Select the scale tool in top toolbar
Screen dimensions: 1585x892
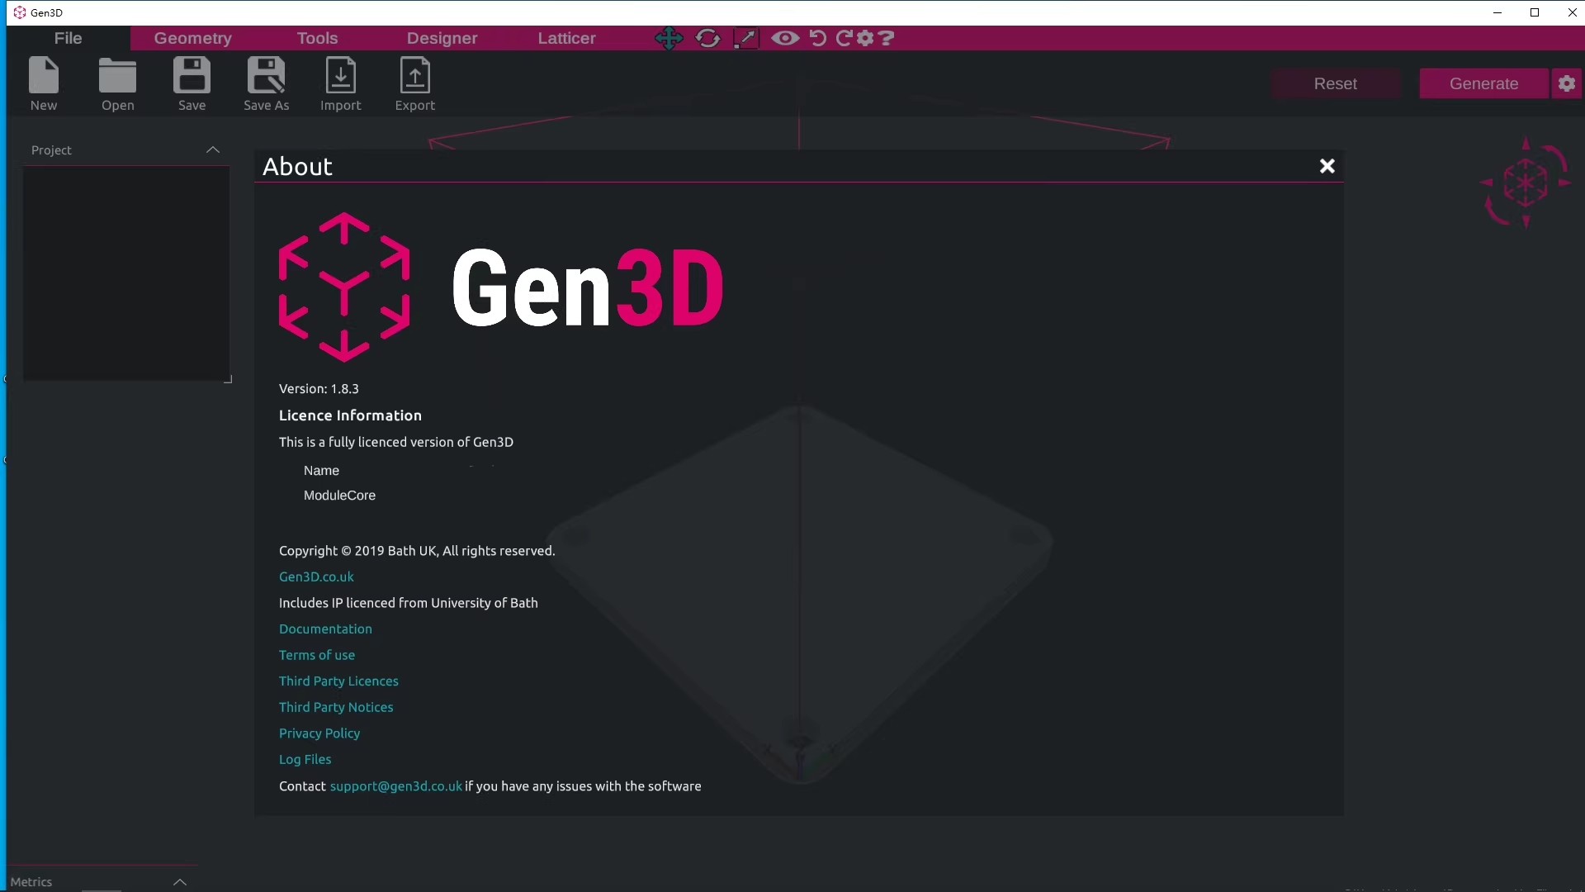[745, 38]
